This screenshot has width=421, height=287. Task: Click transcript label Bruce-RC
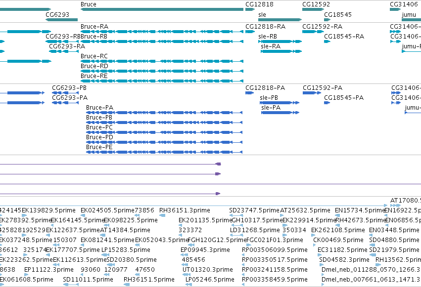[94, 56]
